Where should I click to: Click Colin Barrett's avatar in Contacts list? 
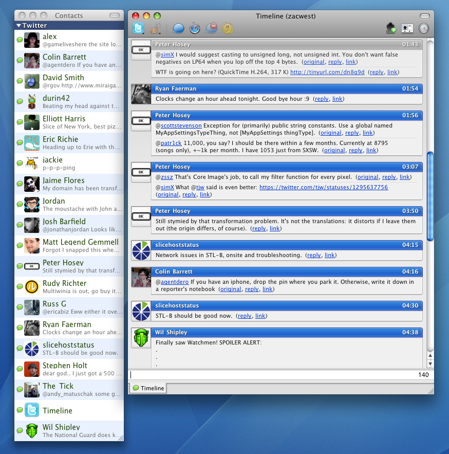point(32,61)
